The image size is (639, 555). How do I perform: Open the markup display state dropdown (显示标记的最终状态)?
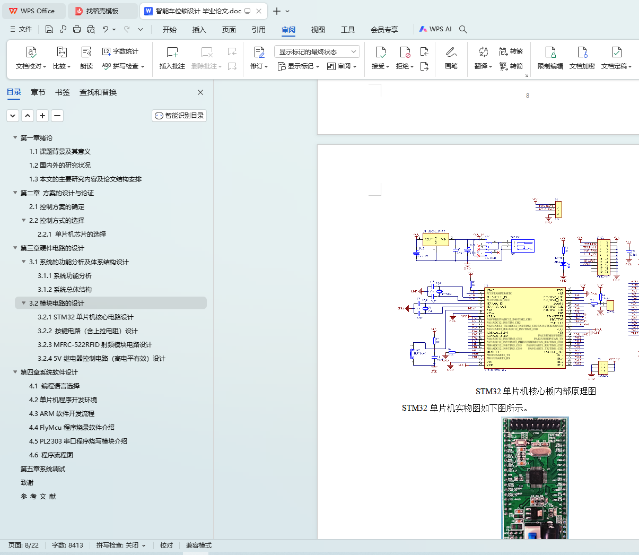(317, 51)
